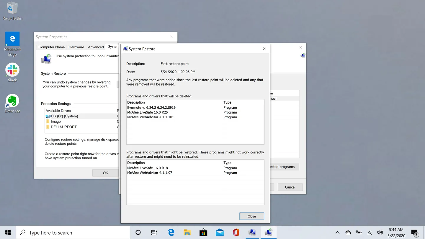Select McAfee LiveSafe 16.0 R18 row
The image size is (425, 239).
[x=195, y=168]
